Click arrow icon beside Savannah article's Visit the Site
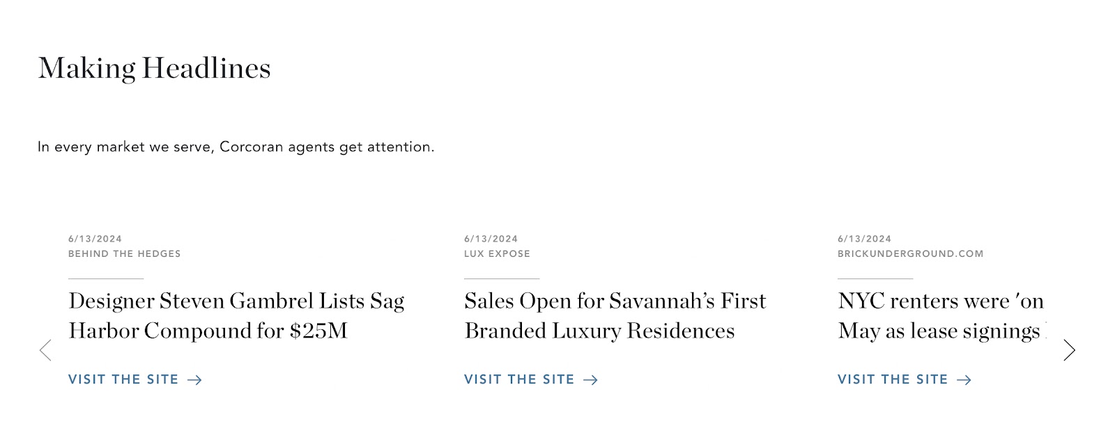1115x442 pixels. click(591, 380)
